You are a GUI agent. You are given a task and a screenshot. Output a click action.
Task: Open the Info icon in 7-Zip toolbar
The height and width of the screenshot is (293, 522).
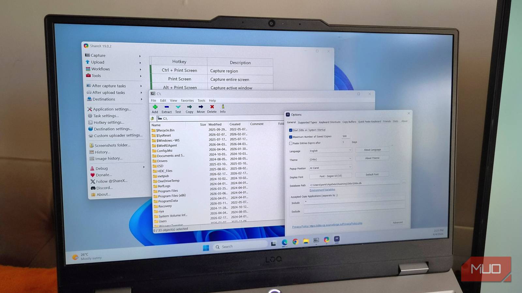[223, 107]
